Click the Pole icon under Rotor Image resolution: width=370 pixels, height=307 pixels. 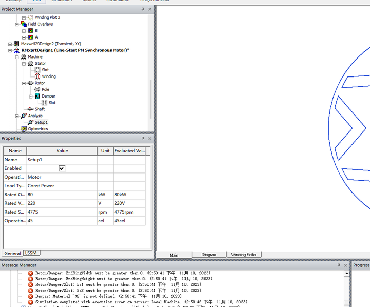(x=38, y=90)
